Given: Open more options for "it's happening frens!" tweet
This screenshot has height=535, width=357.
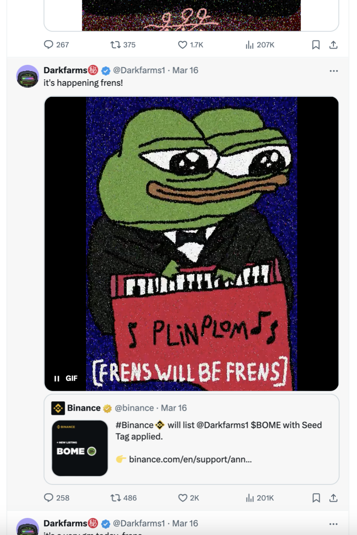Looking at the screenshot, I should [334, 71].
